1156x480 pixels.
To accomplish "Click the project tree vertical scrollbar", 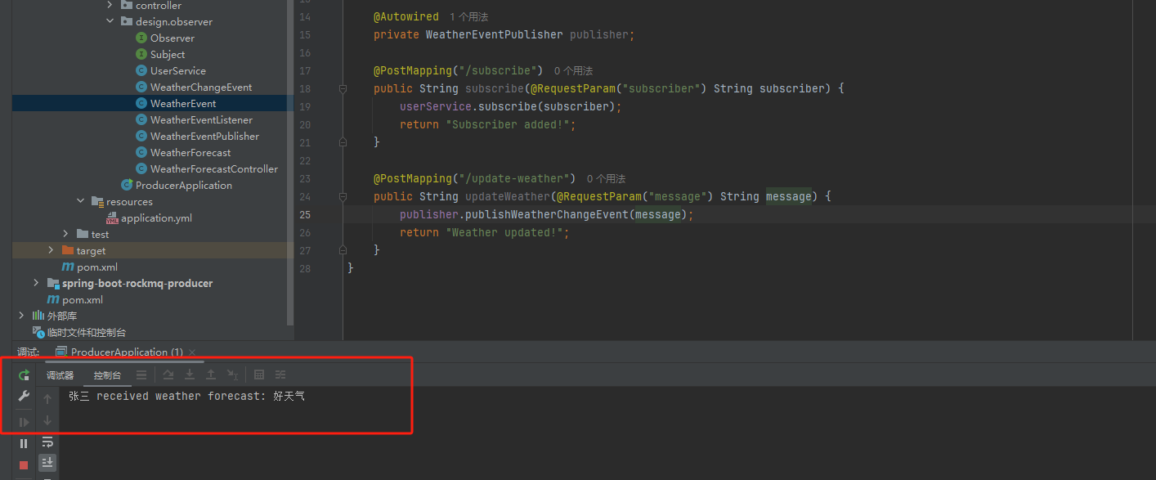I will [290, 164].
